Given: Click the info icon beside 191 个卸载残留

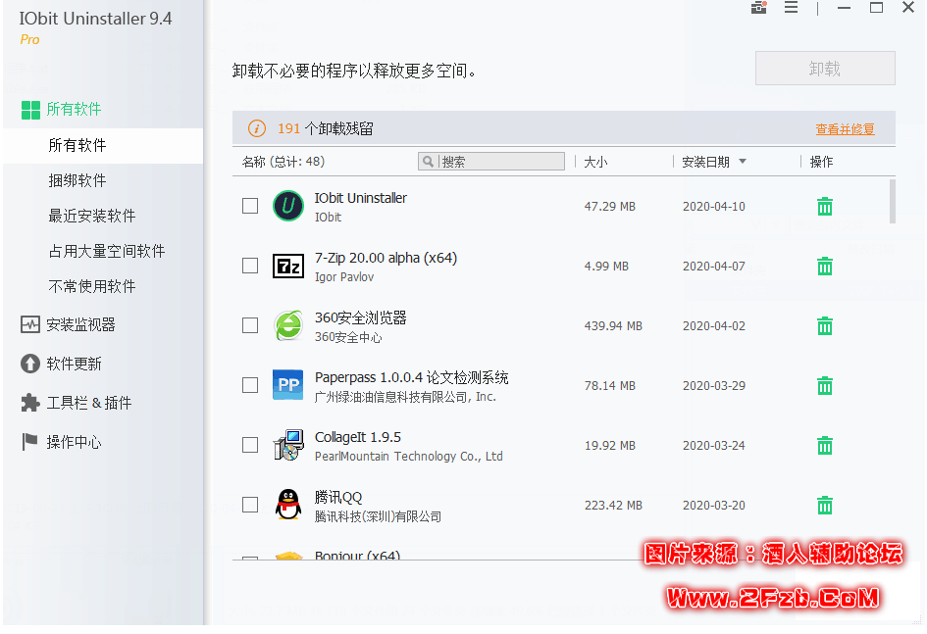Looking at the screenshot, I should [257, 128].
